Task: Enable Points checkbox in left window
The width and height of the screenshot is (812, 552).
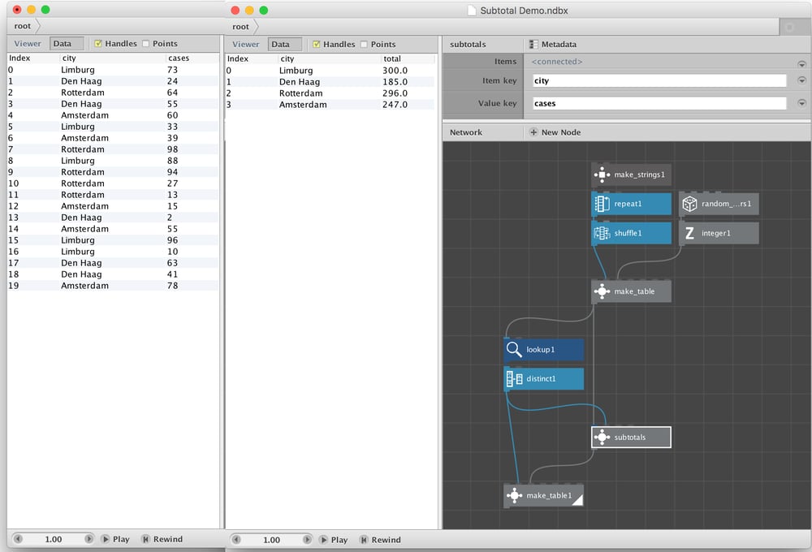Action: (x=145, y=44)
